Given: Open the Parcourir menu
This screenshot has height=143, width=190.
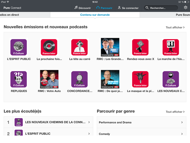Looking at the screenshot, I should point(104,8).
